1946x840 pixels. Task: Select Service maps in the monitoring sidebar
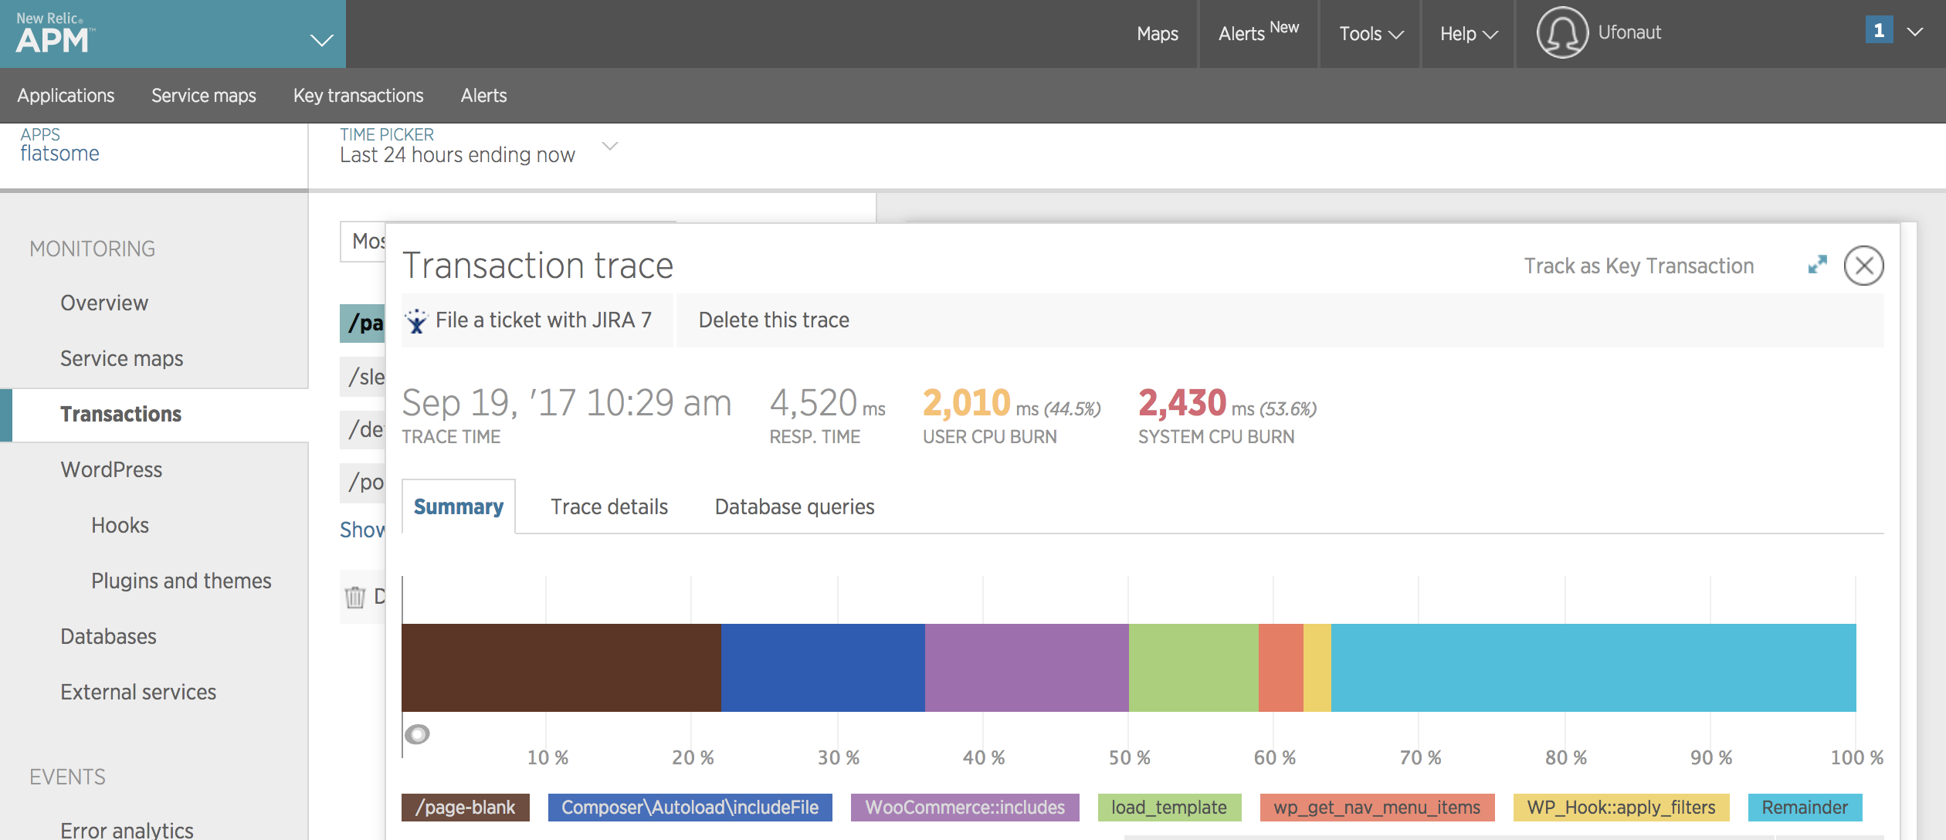pyautogui.click(x=122, y=358)
